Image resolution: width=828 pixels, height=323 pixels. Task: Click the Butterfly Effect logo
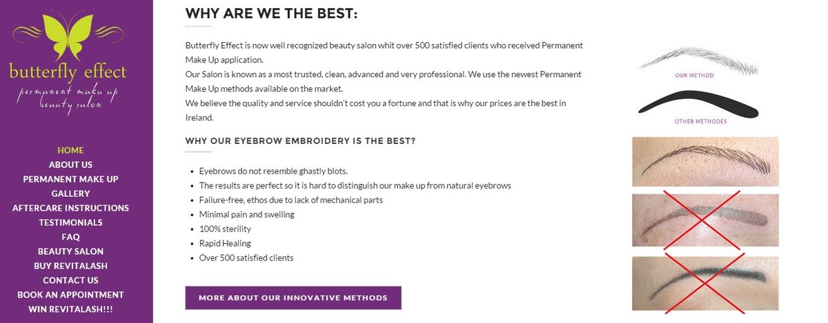[x=69, y=61]
